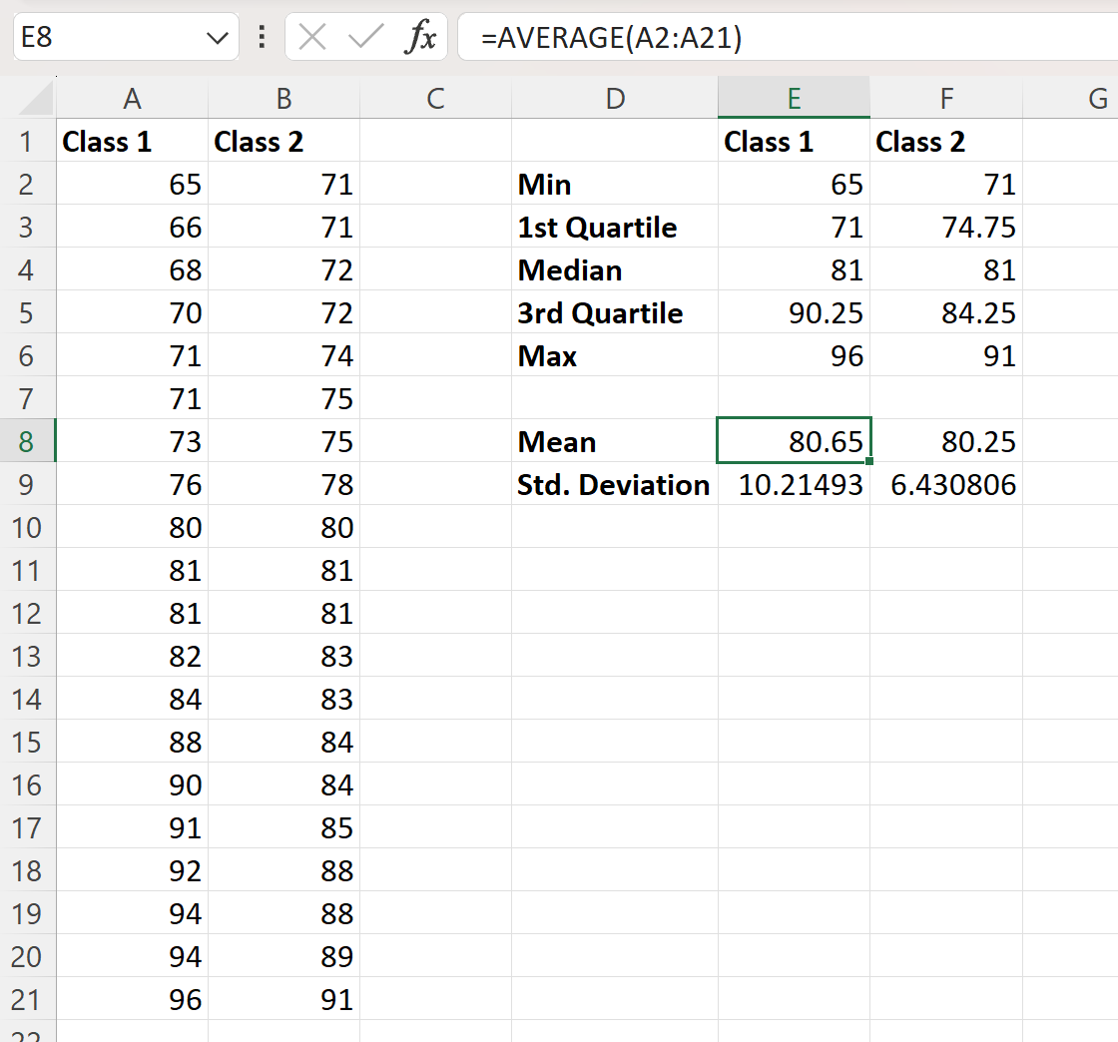1118x1042 pixels.
Task: Click the formula bar containing AVERAGE formula
Action: point(779,38)
